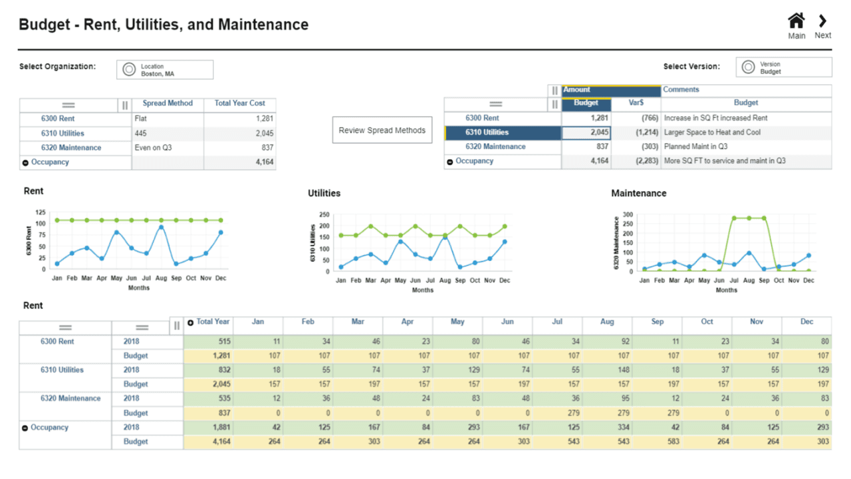The width and height of the screenshot is (851, 479).
Task: Click row-axis handle icon in spread method table
Action: tap(68, 105)
